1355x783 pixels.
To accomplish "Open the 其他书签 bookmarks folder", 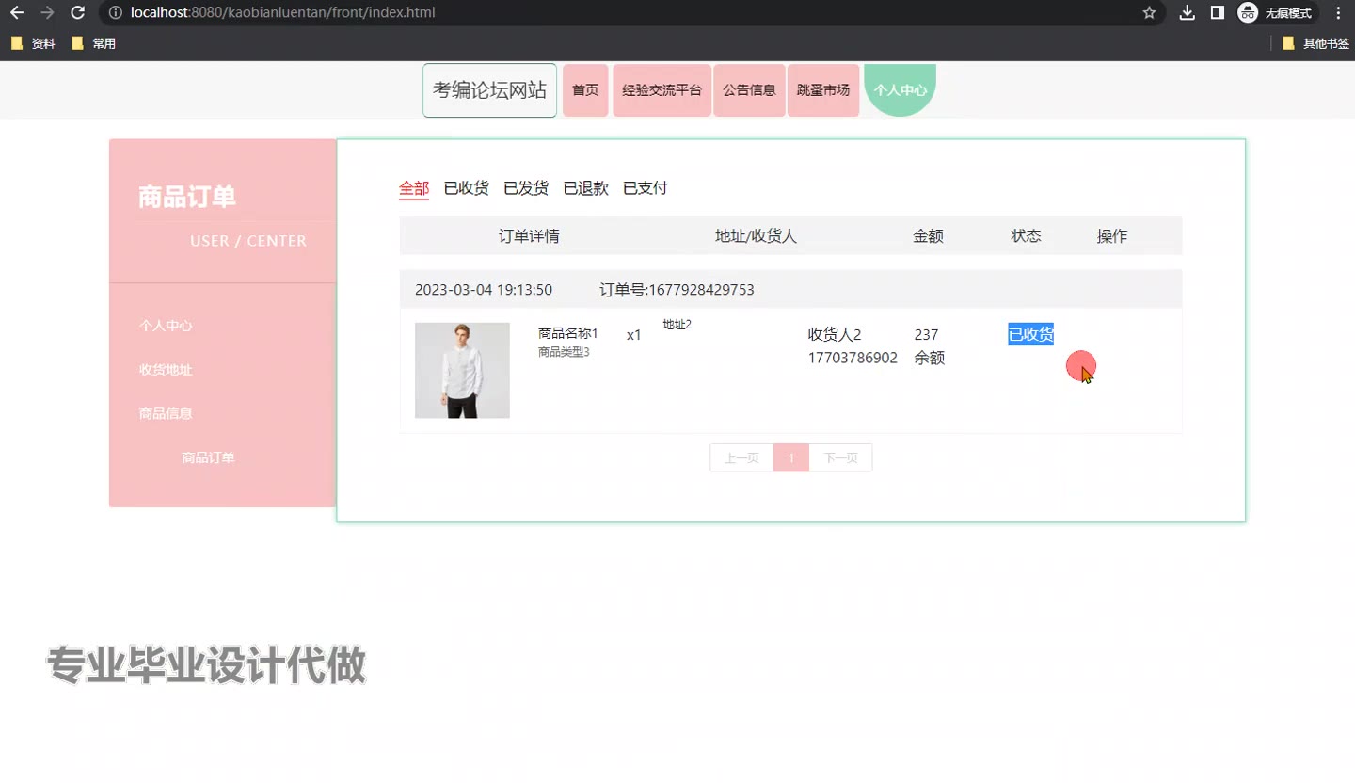I will coord(1315,43).
